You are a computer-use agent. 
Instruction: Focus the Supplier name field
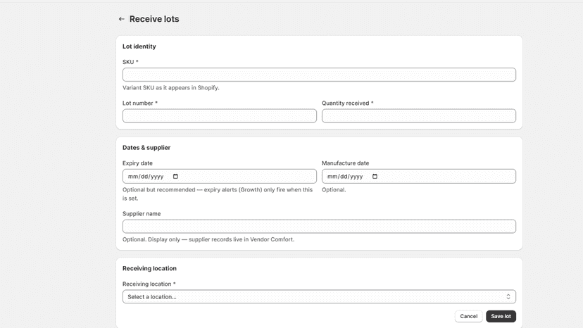319,227
